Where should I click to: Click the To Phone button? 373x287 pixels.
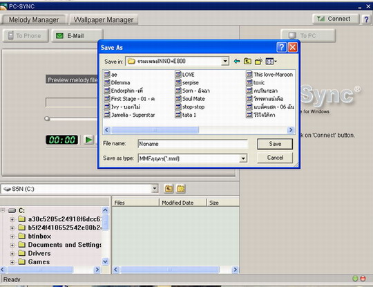tap(26, 36)
